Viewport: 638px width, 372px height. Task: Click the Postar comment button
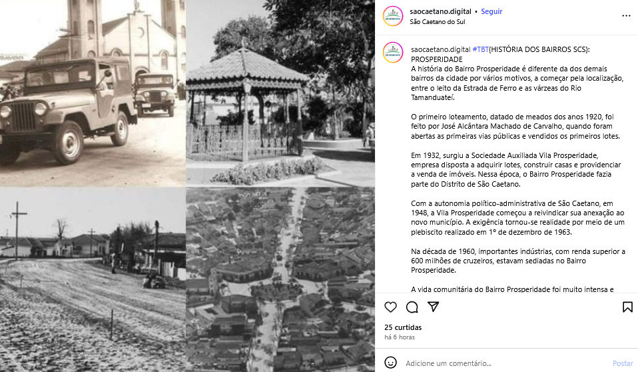623,363
